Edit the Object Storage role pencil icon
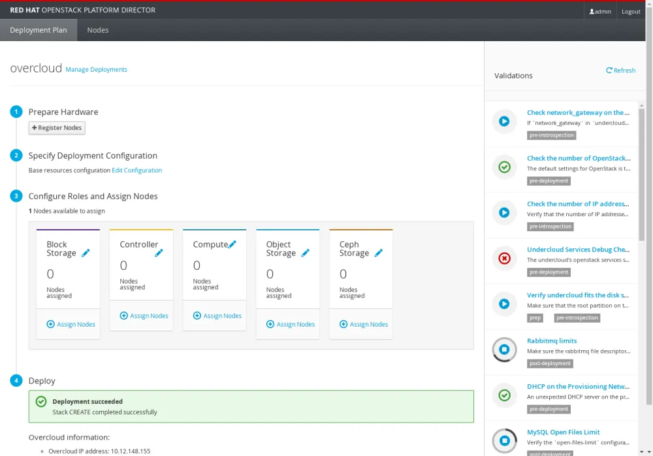The image size is (653, 456). 305,253
